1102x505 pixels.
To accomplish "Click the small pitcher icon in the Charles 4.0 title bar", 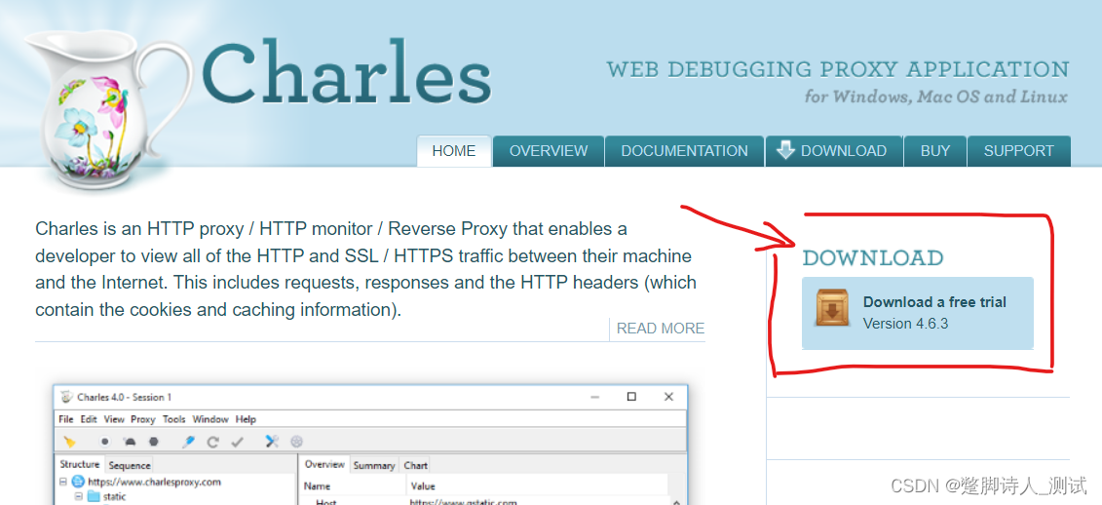I will (67, 397).
